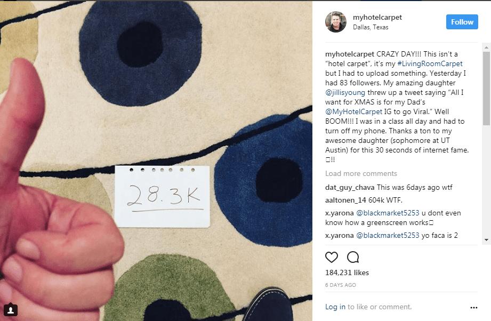The height and width of the screenshot is (321, 491).
Task: Click the tagged people icon on photo
Action: (x=10, y=310)
